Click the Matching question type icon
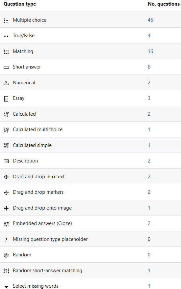181x289 pixels. click(x=6, y=52)
